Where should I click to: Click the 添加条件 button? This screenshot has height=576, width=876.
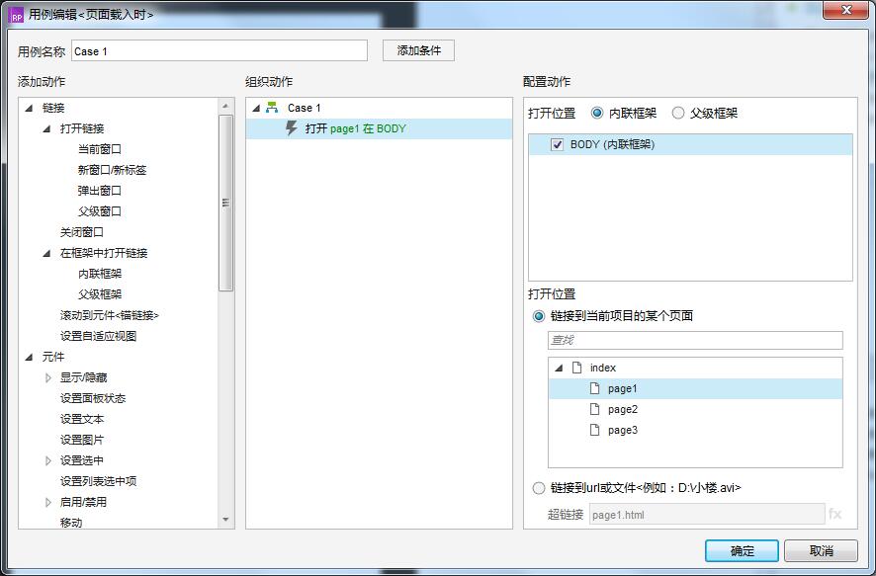point(418,50)
